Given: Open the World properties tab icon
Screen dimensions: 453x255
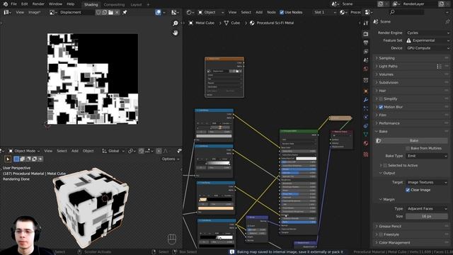Looking at the screenshot, I should 366,69.
